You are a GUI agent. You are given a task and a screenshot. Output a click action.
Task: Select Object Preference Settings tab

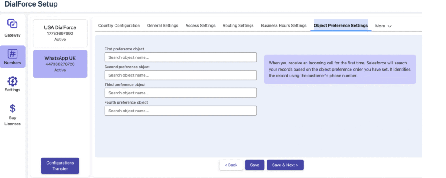point(341,26)
